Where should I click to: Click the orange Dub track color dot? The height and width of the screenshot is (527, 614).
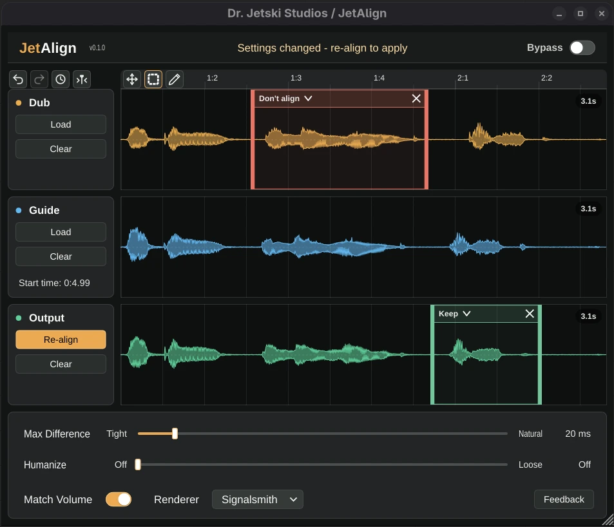tap(19, 102)
